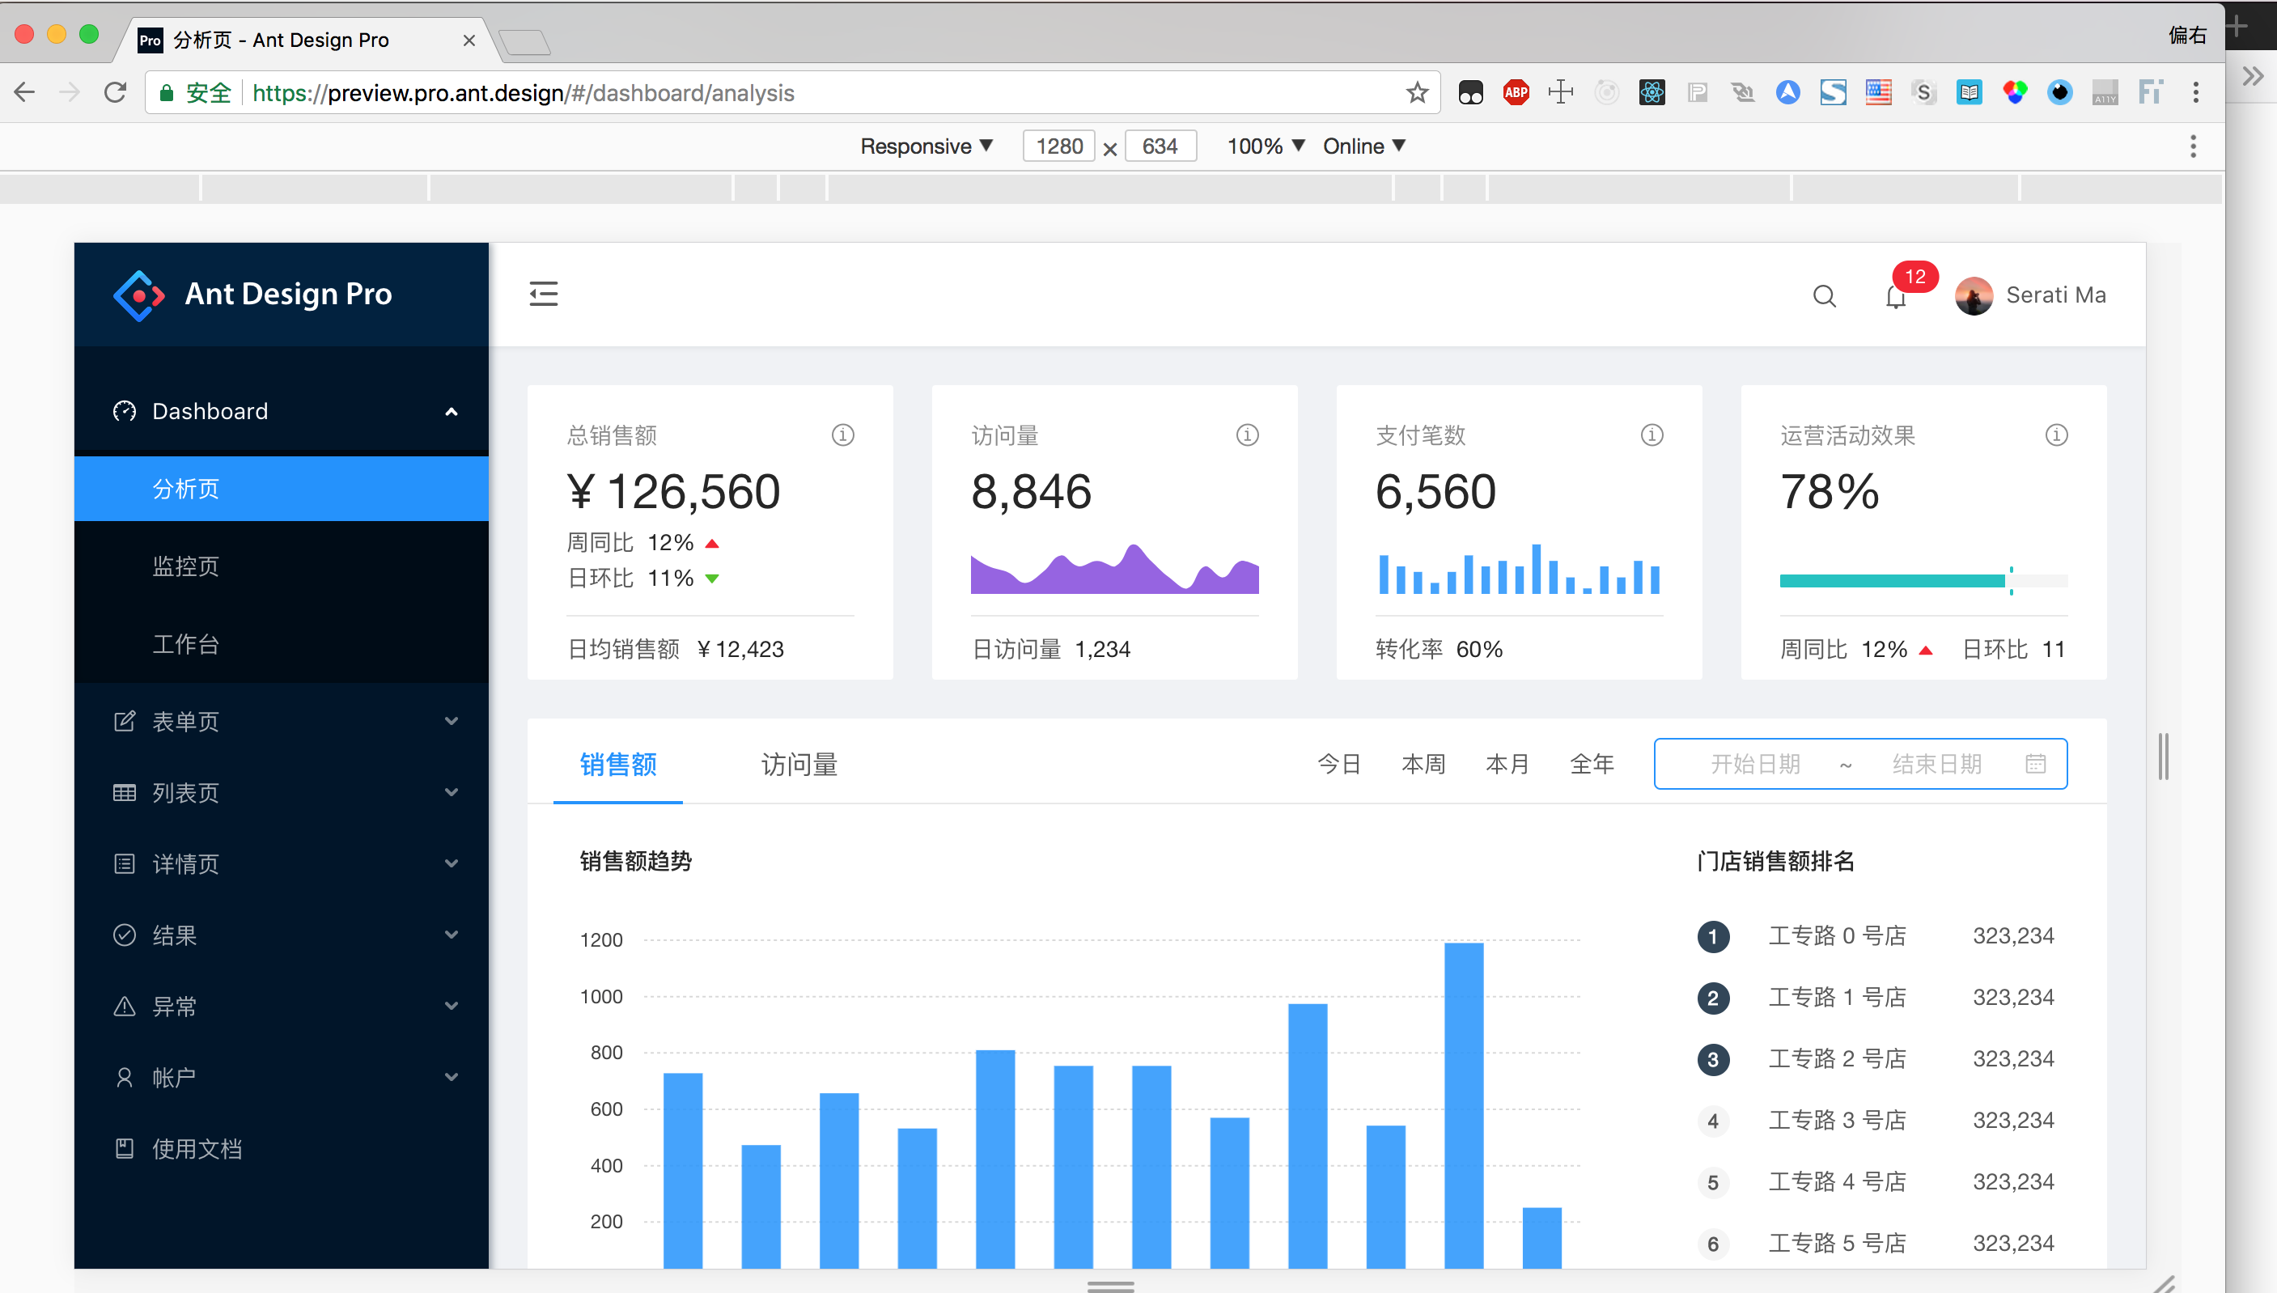Open the header search icon
This screenshot has width=2277, height=1293.
(x=1824, y=295)
